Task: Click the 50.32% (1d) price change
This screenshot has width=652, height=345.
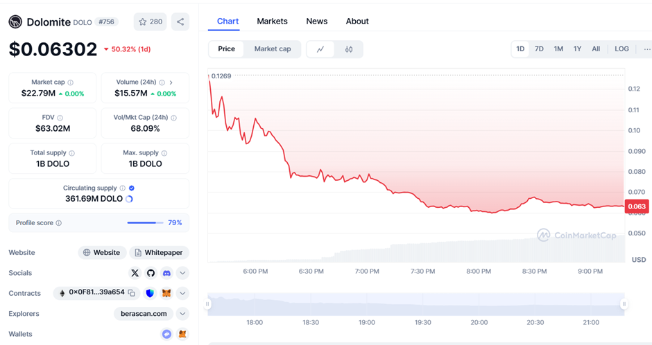Action: coord(127,49)
